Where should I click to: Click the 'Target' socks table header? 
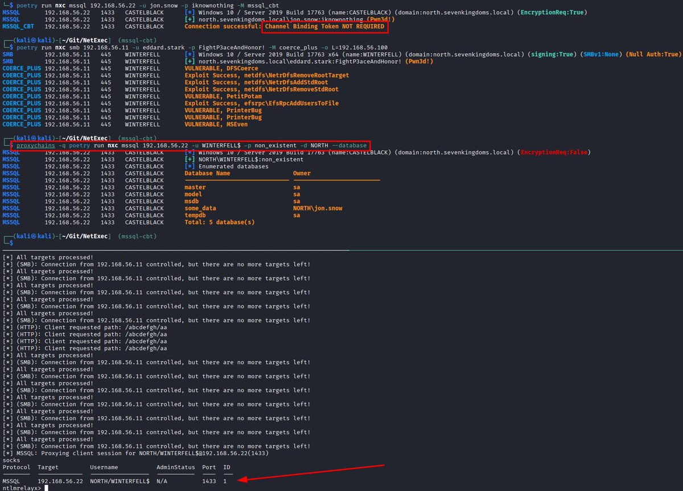(x=48, y=467)
